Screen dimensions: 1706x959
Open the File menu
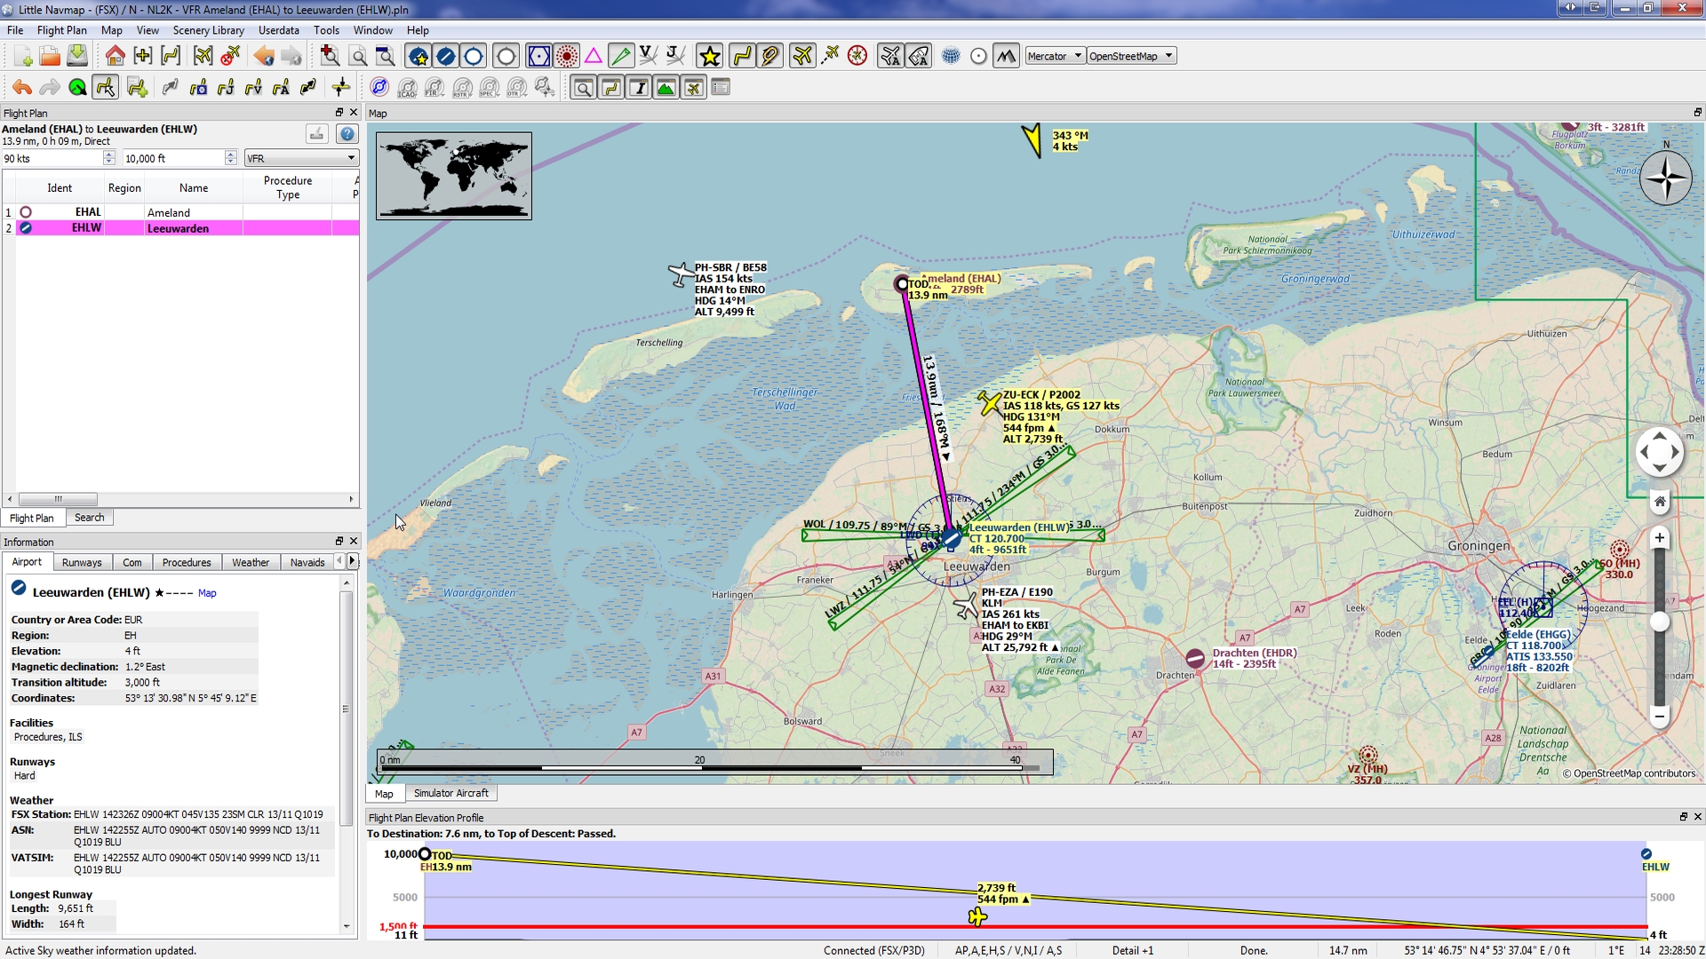(15, 30)
